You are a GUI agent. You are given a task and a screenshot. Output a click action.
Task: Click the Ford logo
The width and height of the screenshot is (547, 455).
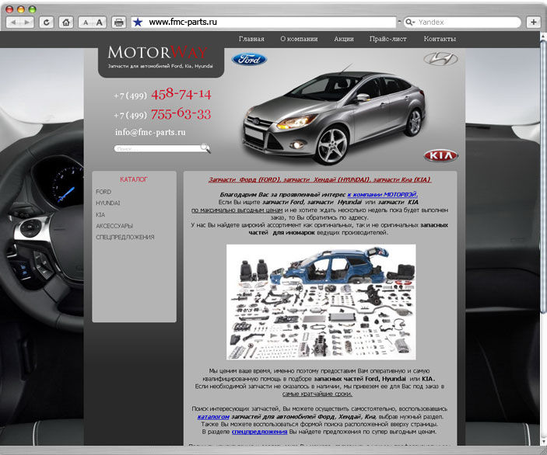pos(249,60)
